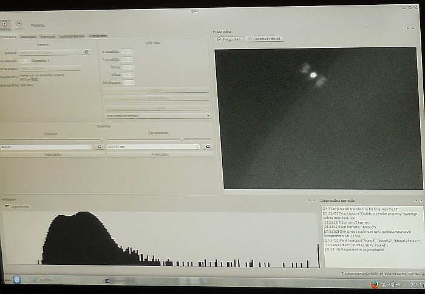Toggle Dejanska velikost actual size
The width and height of the screenshot is (425, 294).
coord(265,39)
